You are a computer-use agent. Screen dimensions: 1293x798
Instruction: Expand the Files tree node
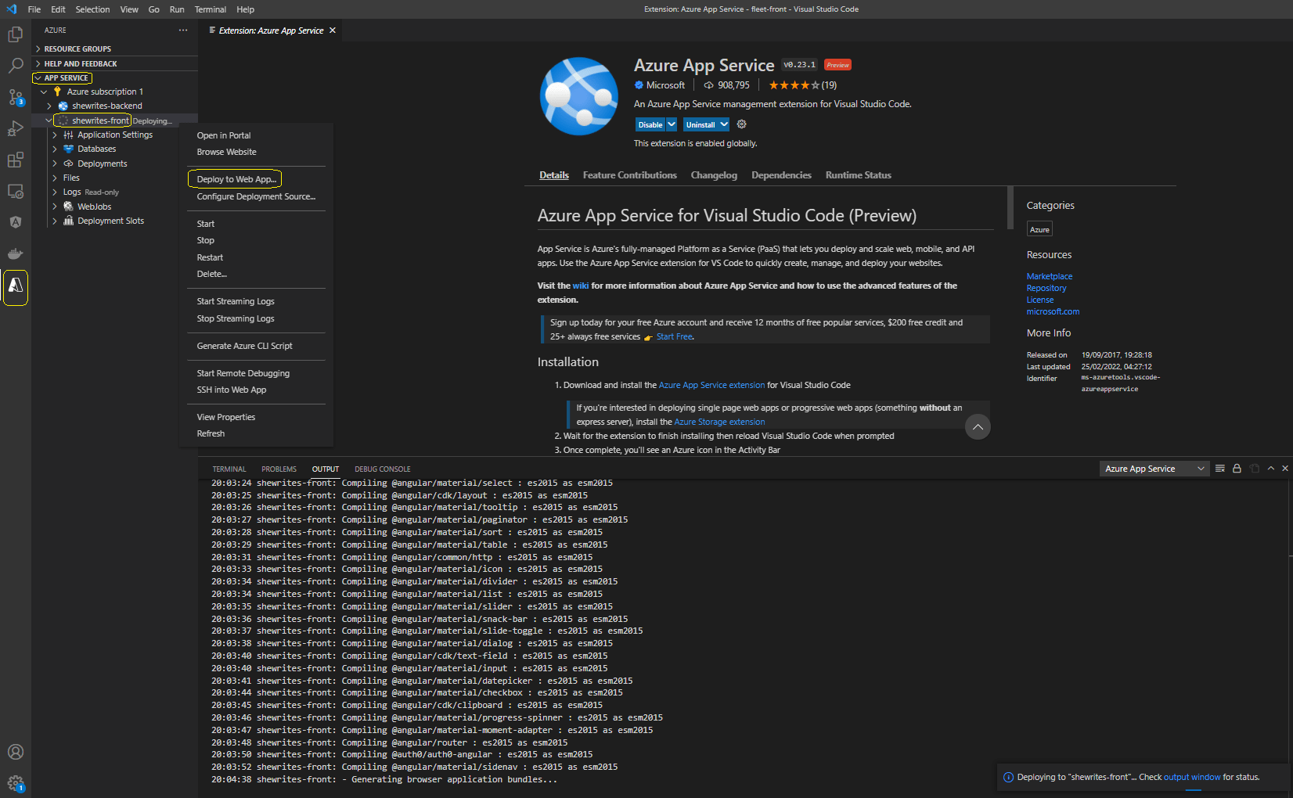55,178
